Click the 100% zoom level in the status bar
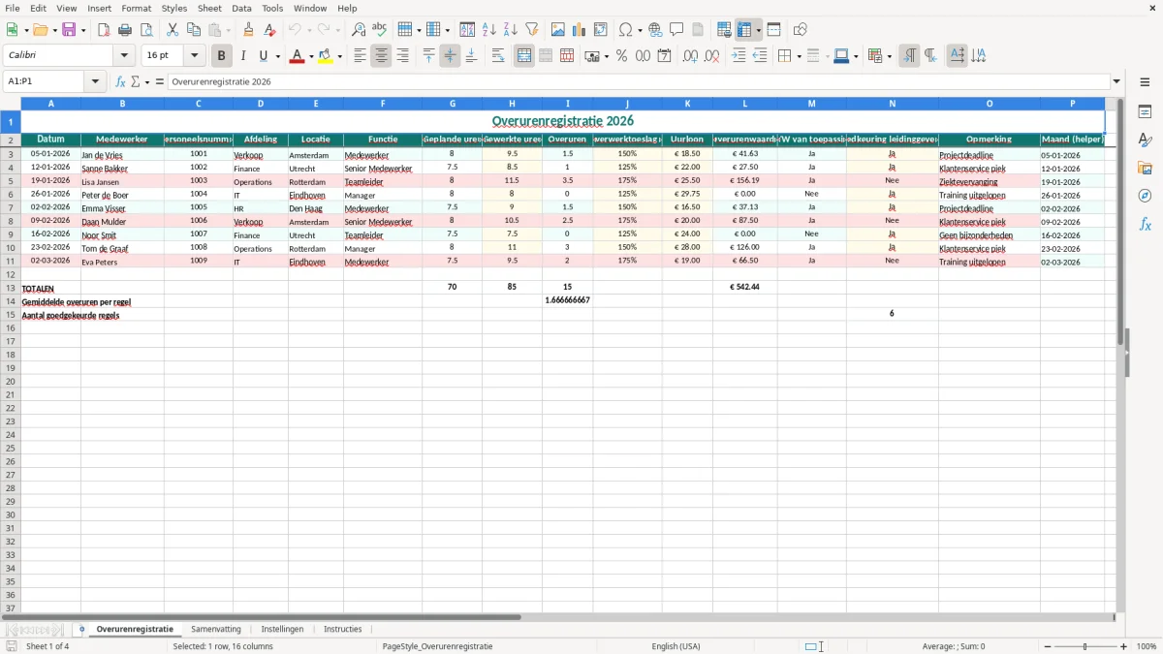 [1147, 646]
